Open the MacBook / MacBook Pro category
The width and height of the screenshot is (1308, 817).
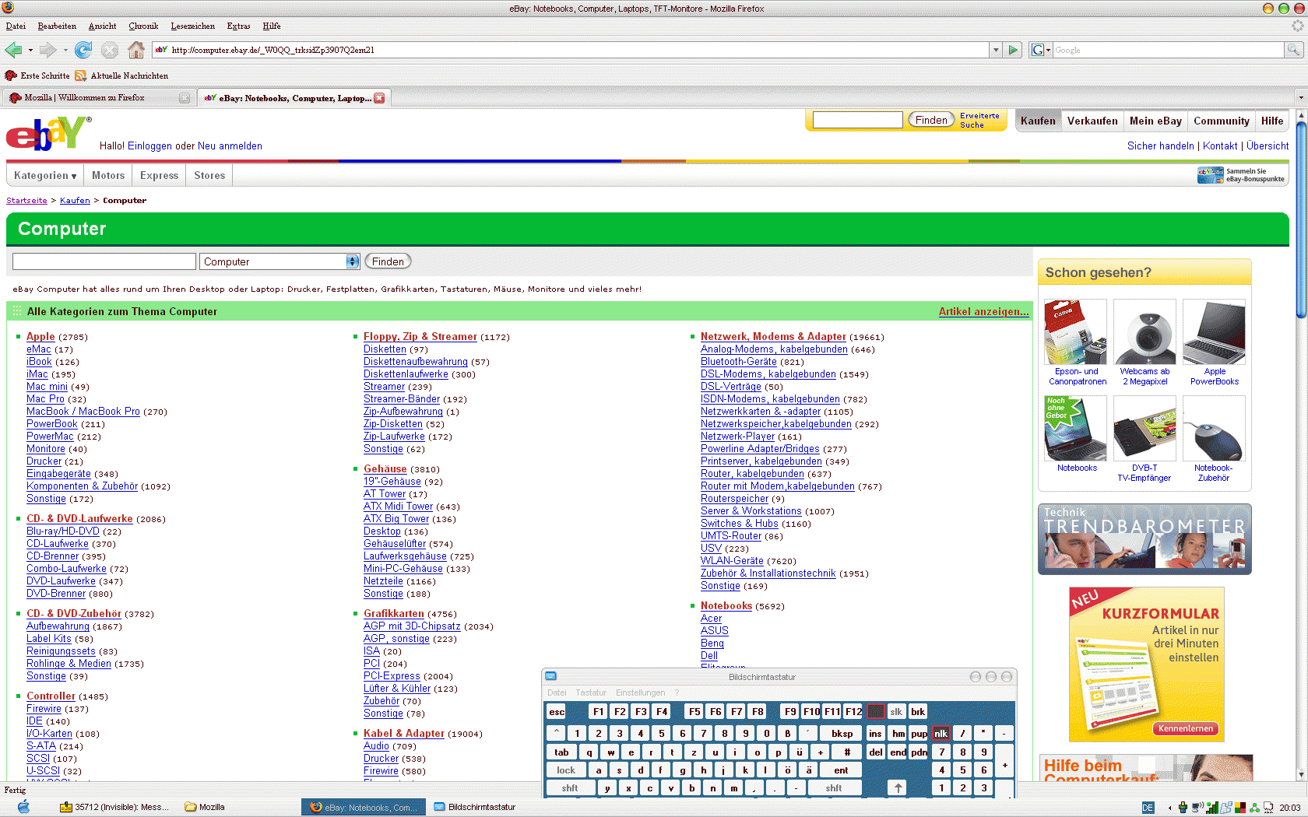(x=83, y=412)
